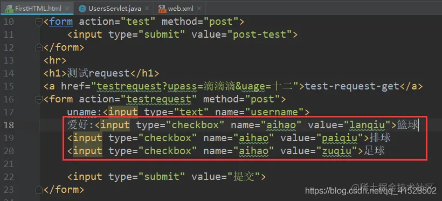This screenshot has width=442, height=201.
Task: Open the web.xml tab
Action: coord(181,8)
